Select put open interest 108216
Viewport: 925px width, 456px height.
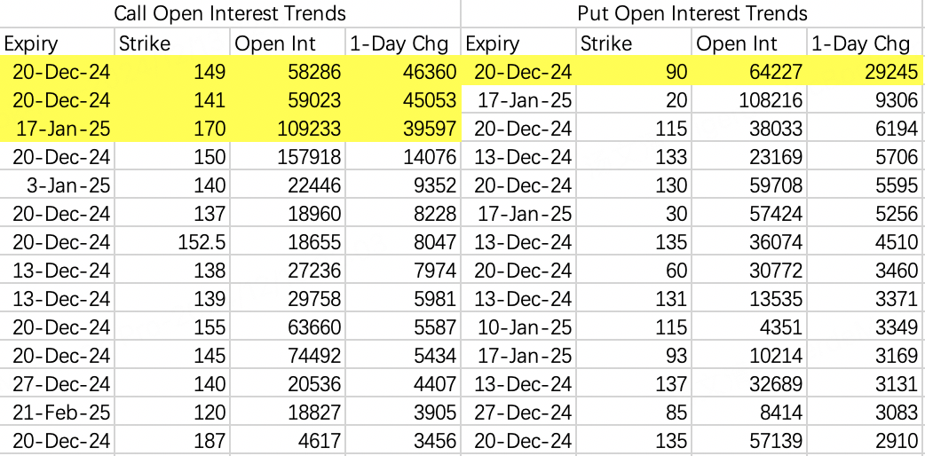(x=748, y=100)
